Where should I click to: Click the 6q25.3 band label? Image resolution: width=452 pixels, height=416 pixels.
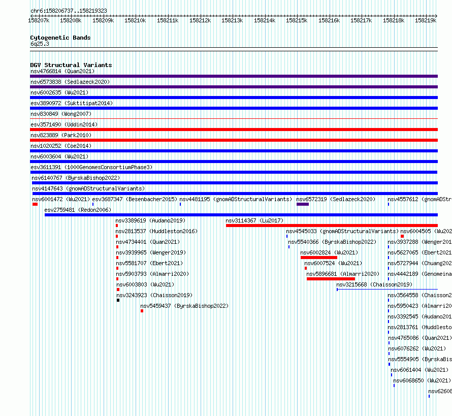tap(40, 44)
